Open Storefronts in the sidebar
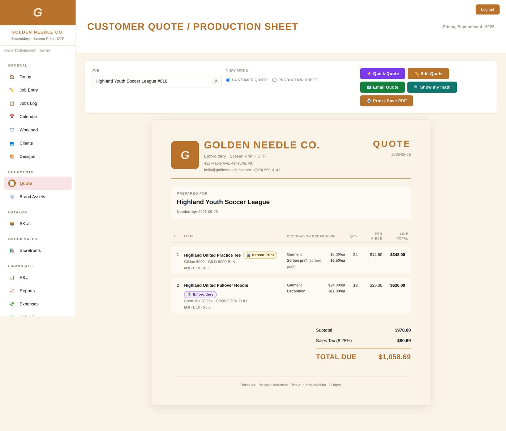 [38, 250]
